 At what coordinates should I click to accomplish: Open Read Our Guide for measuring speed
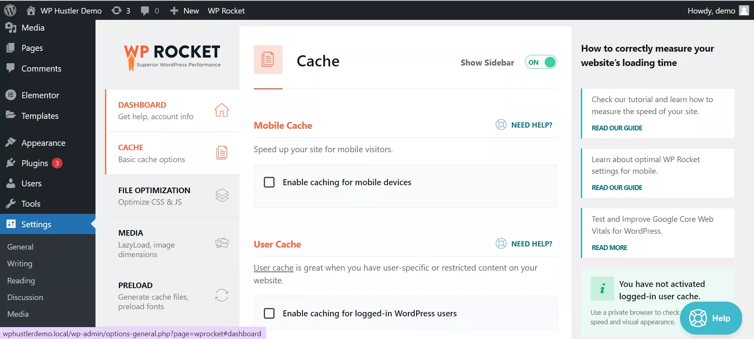coord(617,128)
